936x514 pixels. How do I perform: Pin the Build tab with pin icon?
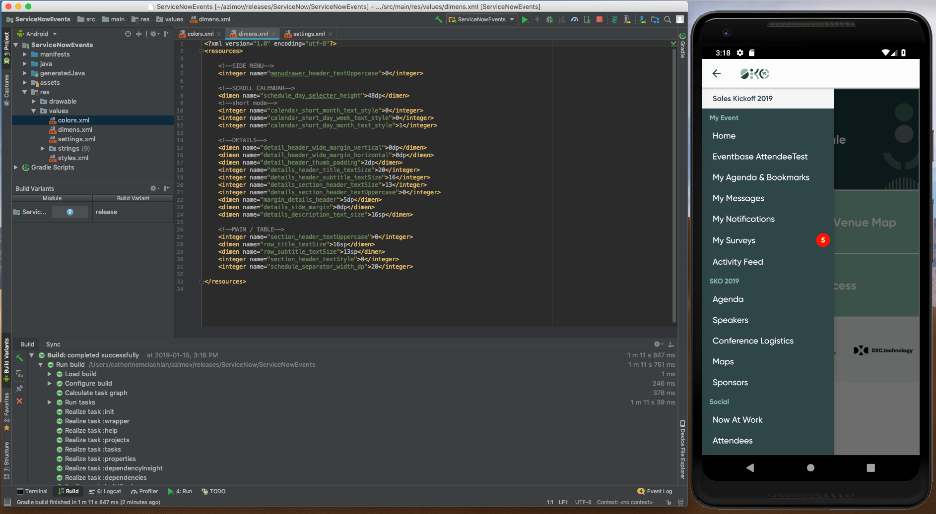point(19,389)
